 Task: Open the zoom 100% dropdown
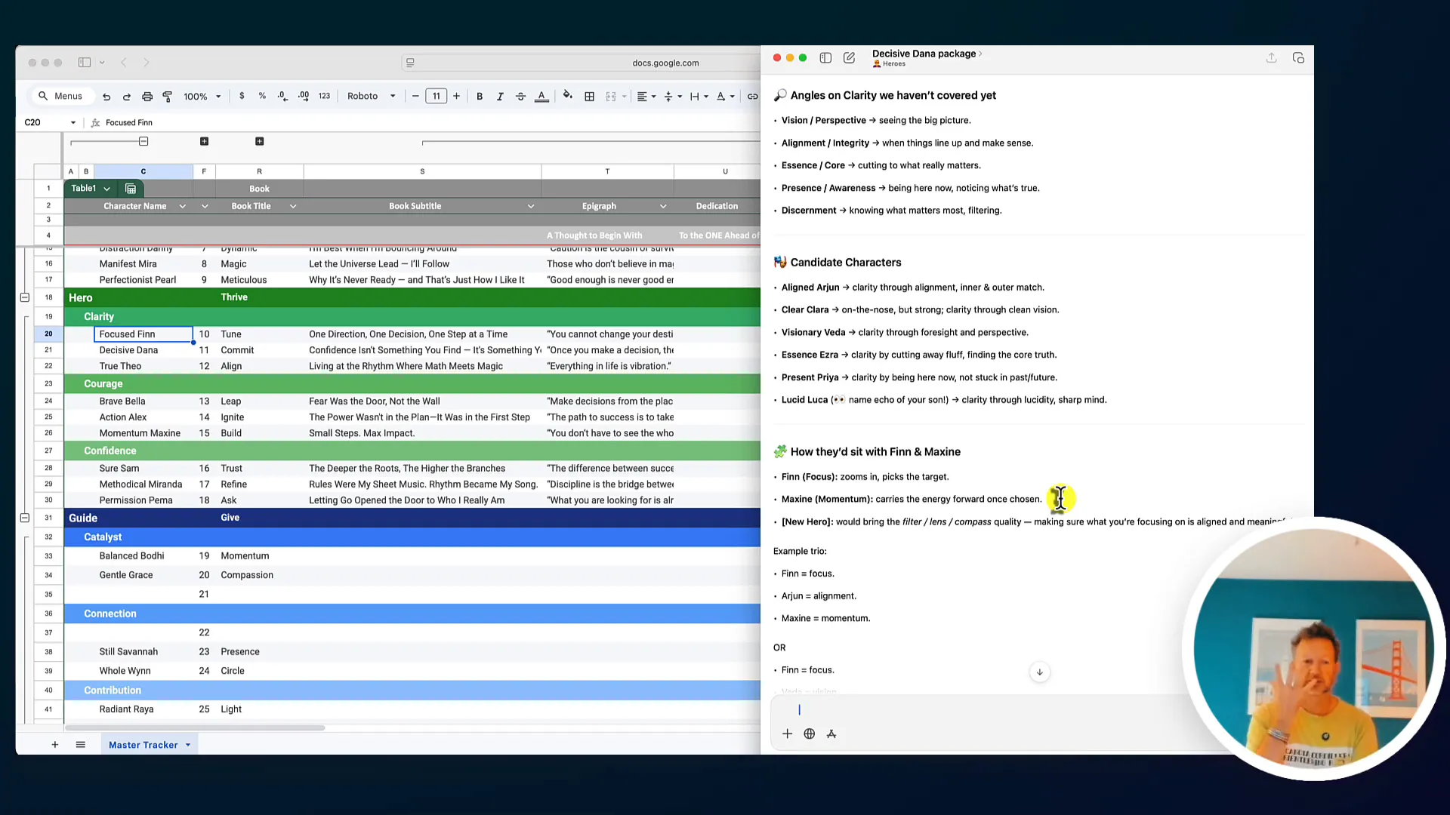click(x=202, y=97)
